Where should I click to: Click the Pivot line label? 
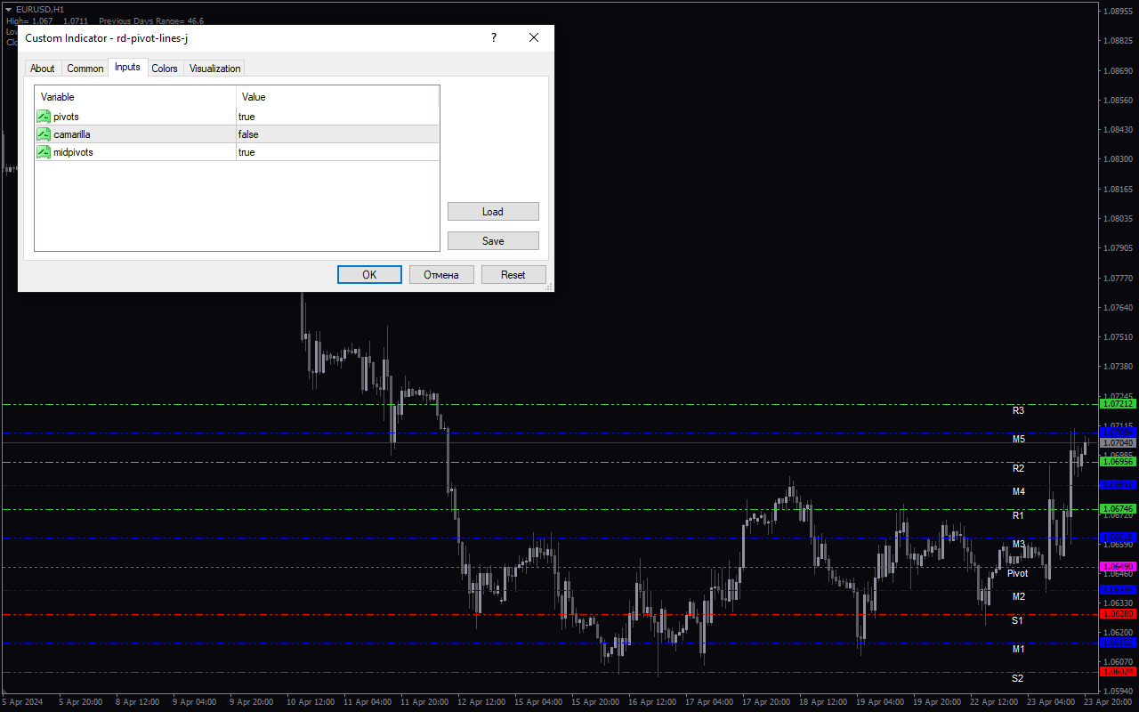coord(1017,573)
